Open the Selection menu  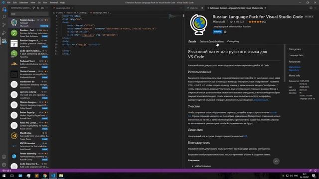(23, 2)
